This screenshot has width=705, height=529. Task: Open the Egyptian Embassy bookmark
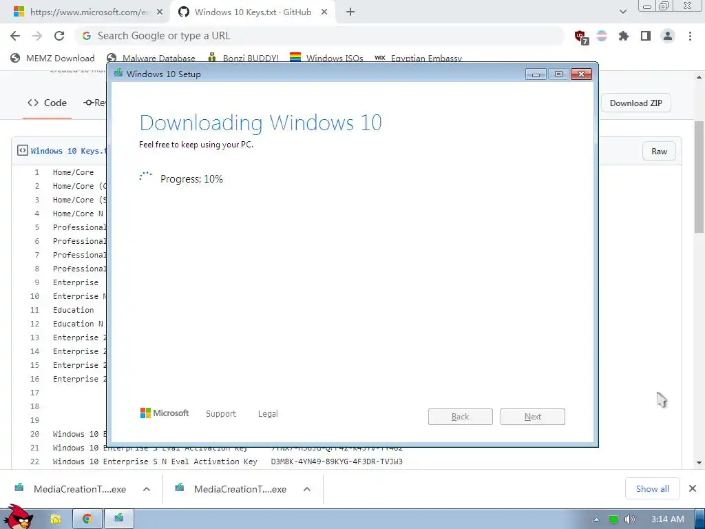coord(418,58)
